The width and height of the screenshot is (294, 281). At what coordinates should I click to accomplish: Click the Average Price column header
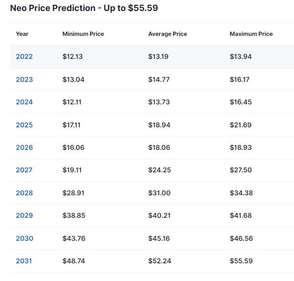168,34
